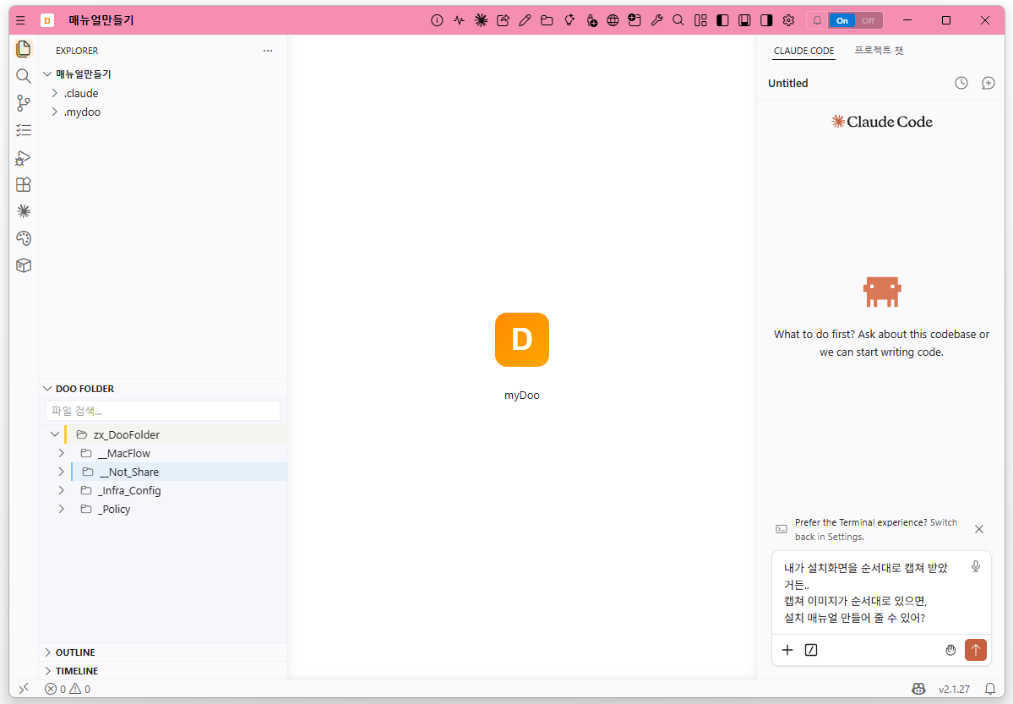Open the globe icon in toolbar
Viewport: 1013px width, 704px height.
tap(613, 20)
